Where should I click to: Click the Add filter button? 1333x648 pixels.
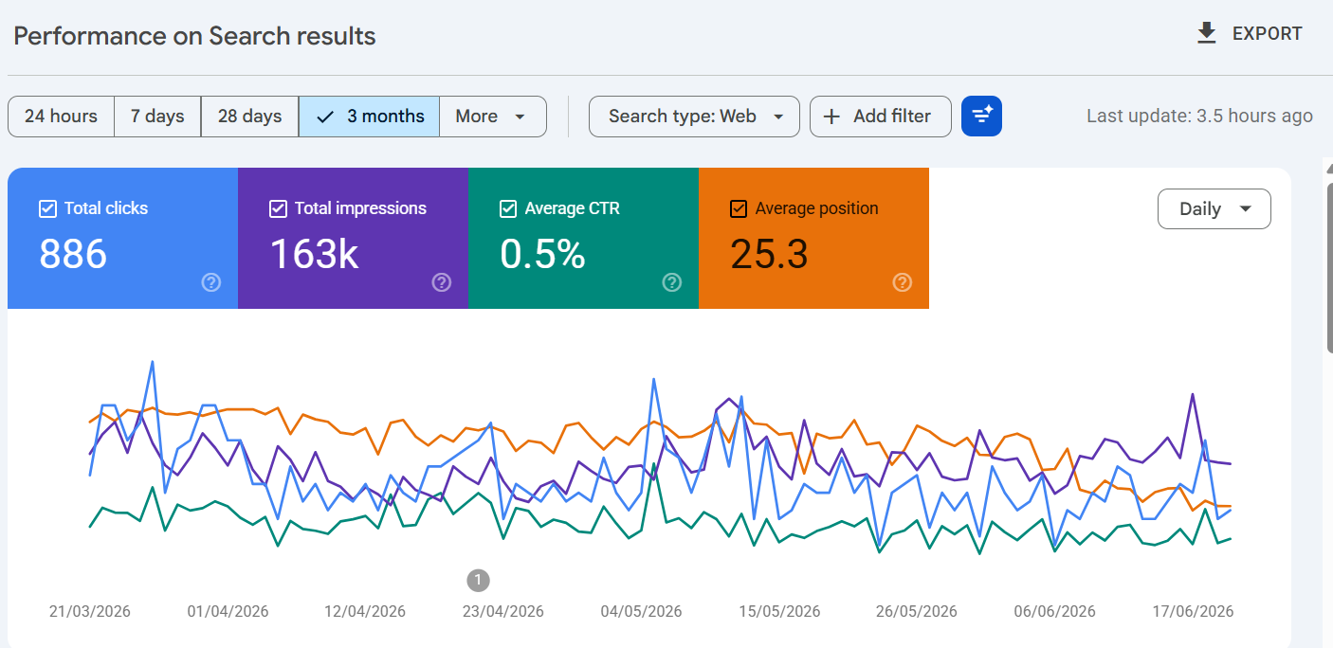[881, 117]
